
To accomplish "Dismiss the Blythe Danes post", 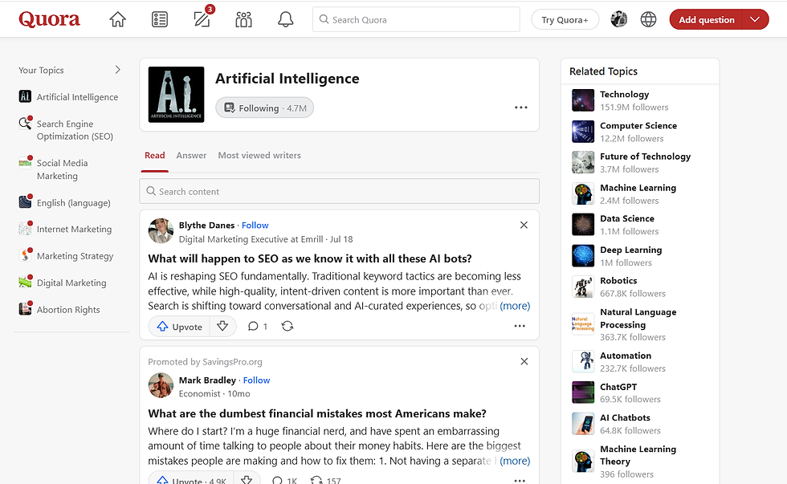I will tap(524, 225).
